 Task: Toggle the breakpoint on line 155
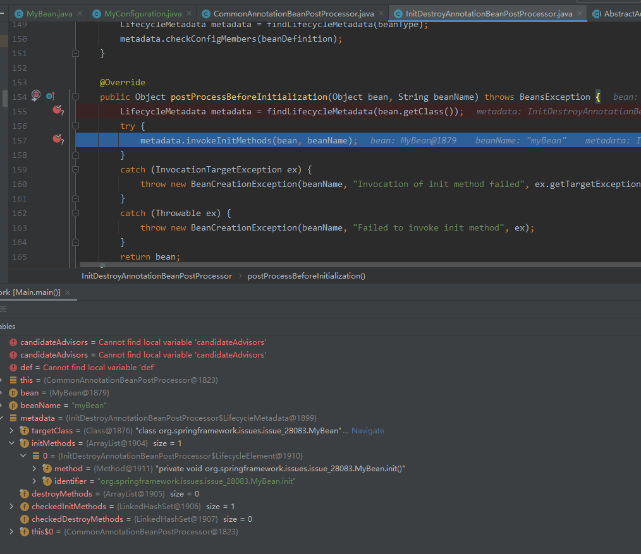(58, 109)
